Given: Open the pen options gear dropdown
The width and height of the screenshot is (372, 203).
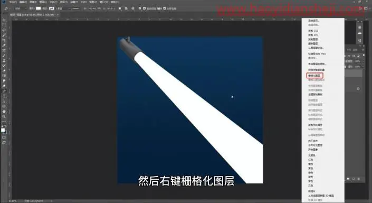Looking at the screenshot, I should (x=140, y=8).
